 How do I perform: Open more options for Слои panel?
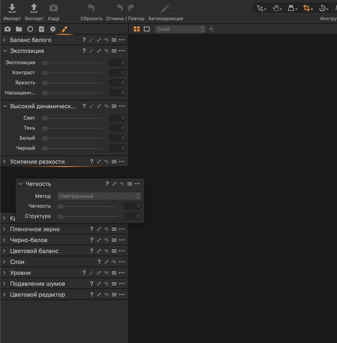pos(122,262)
